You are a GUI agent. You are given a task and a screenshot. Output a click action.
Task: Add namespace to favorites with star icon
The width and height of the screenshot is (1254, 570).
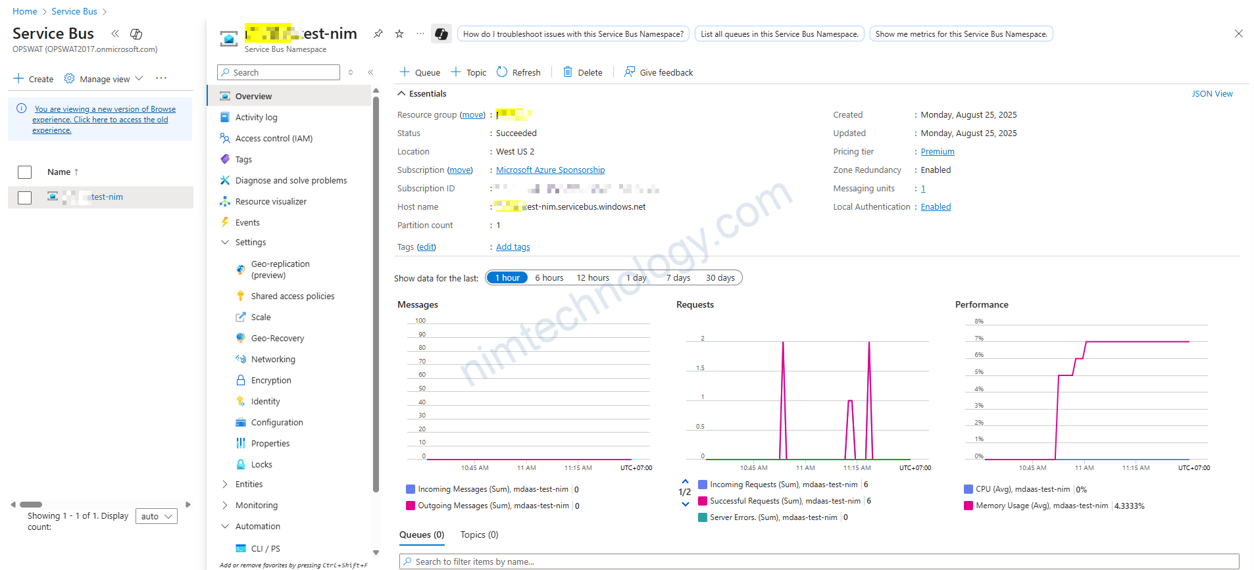coord(399,34)
